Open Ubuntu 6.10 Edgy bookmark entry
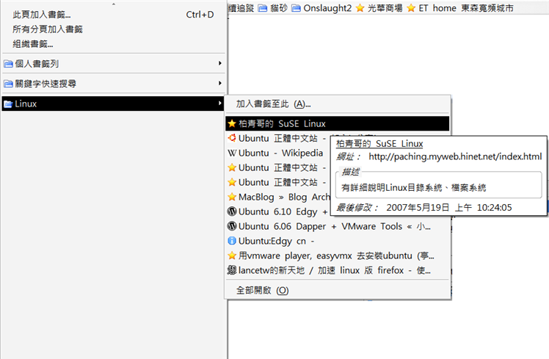This screenshot has width=549, height=359. [x=278, y=211]
